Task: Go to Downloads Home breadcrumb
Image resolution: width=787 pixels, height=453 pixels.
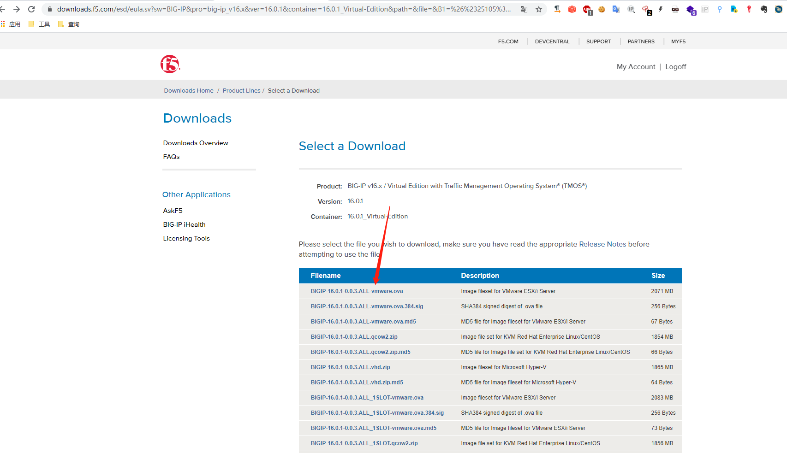Action: [189, 91]
